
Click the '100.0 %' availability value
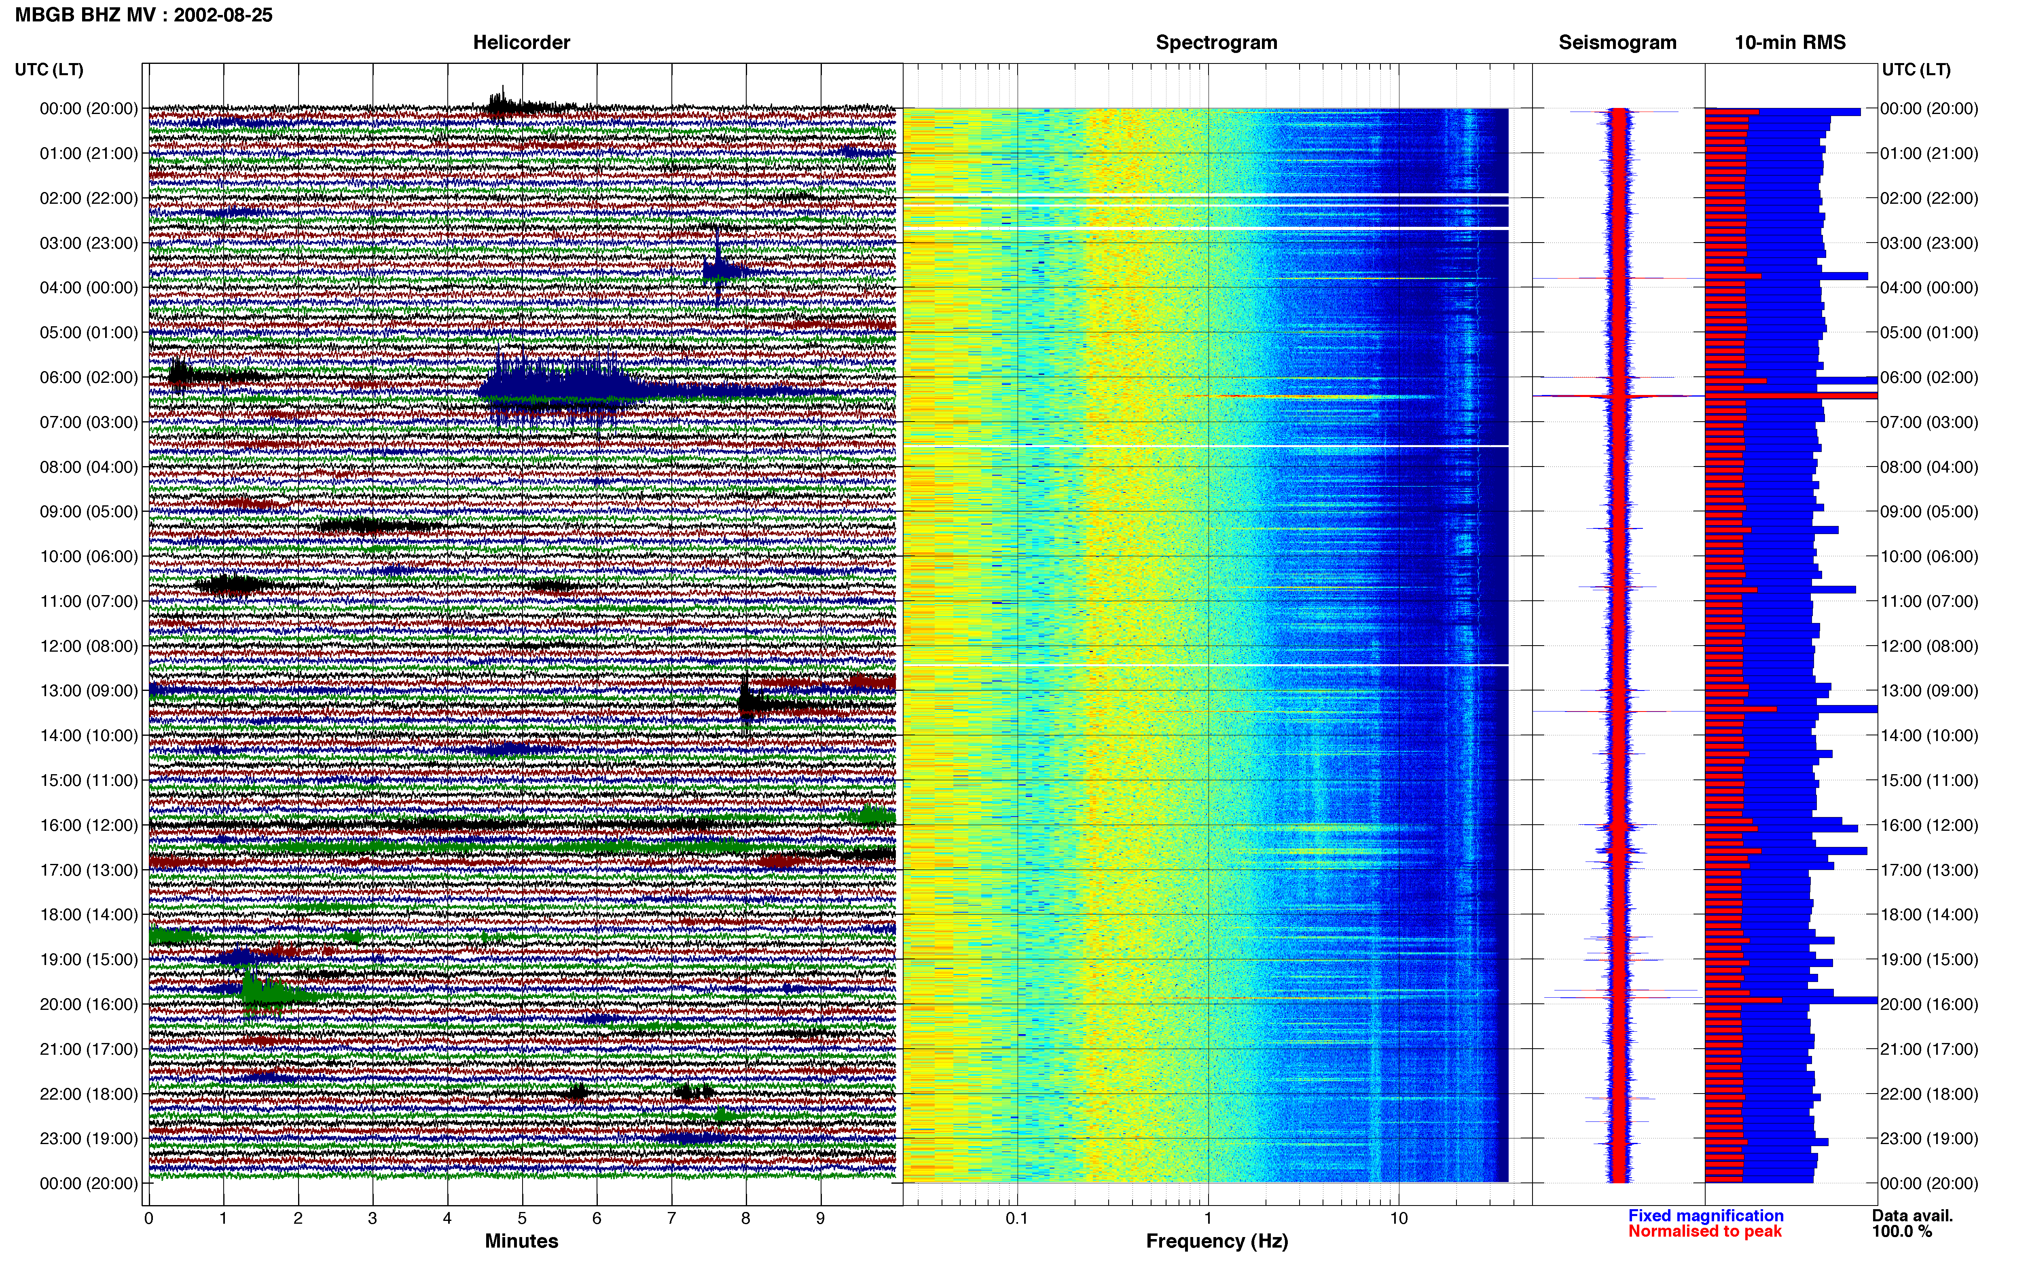coord(1901,1231)
